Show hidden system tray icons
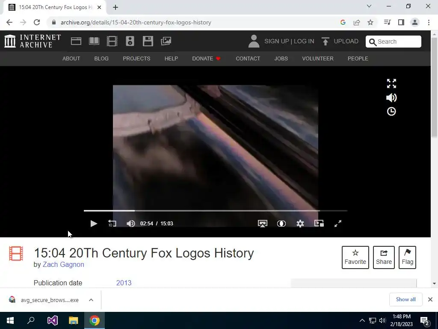Viewport: 438px width, 329px height. (x=362, y=320)
